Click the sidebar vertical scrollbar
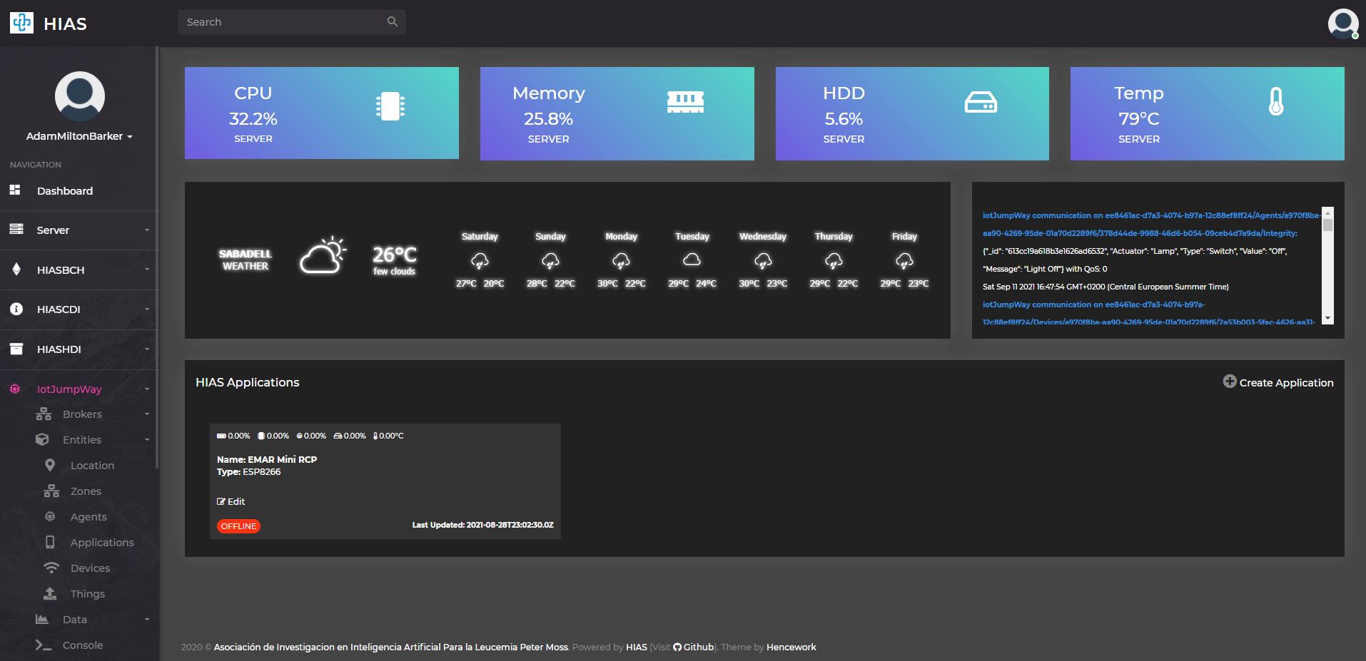This screenshot has height=661, width=1366. 156,258
